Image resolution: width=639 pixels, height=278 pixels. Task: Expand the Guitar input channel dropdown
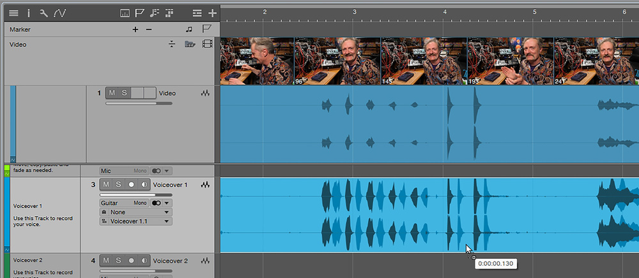point(166,203)
